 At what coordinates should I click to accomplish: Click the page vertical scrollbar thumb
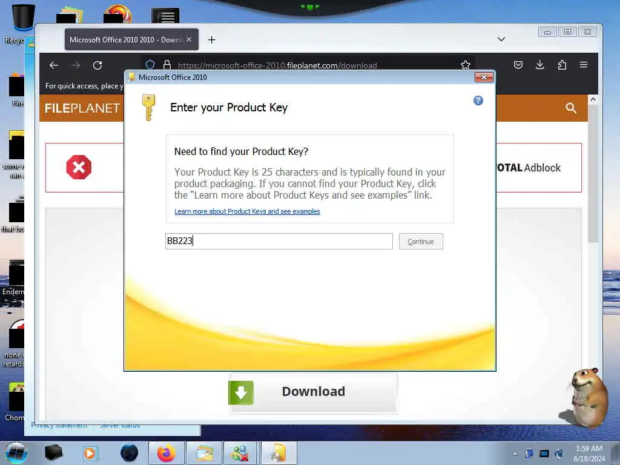click(x=593, y=174)
